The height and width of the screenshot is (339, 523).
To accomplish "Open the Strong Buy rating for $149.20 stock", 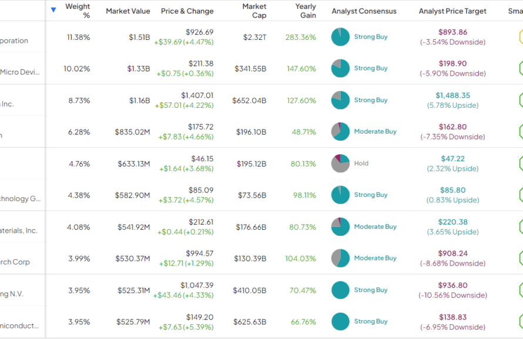I will point(371,321).
